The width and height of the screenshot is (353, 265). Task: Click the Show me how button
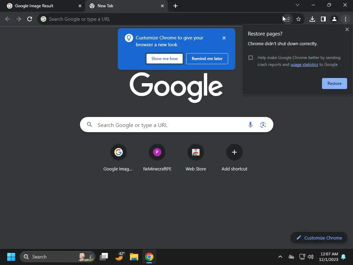164,59
